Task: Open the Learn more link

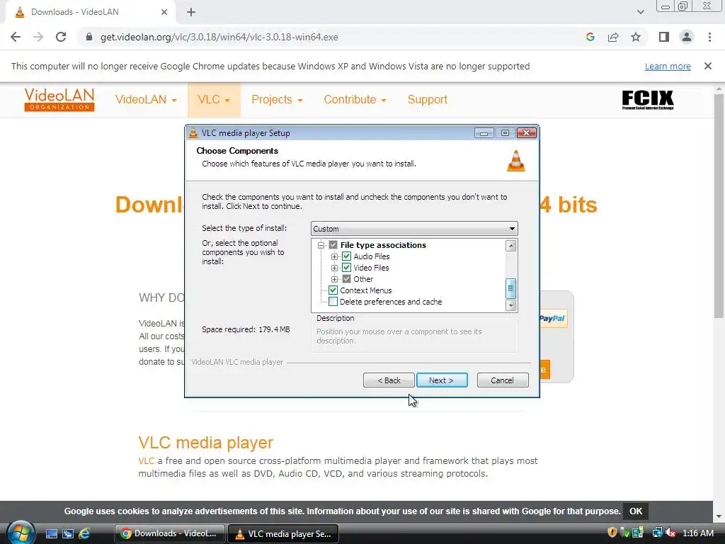Action: pyautogui.click(x=668, y=66)
